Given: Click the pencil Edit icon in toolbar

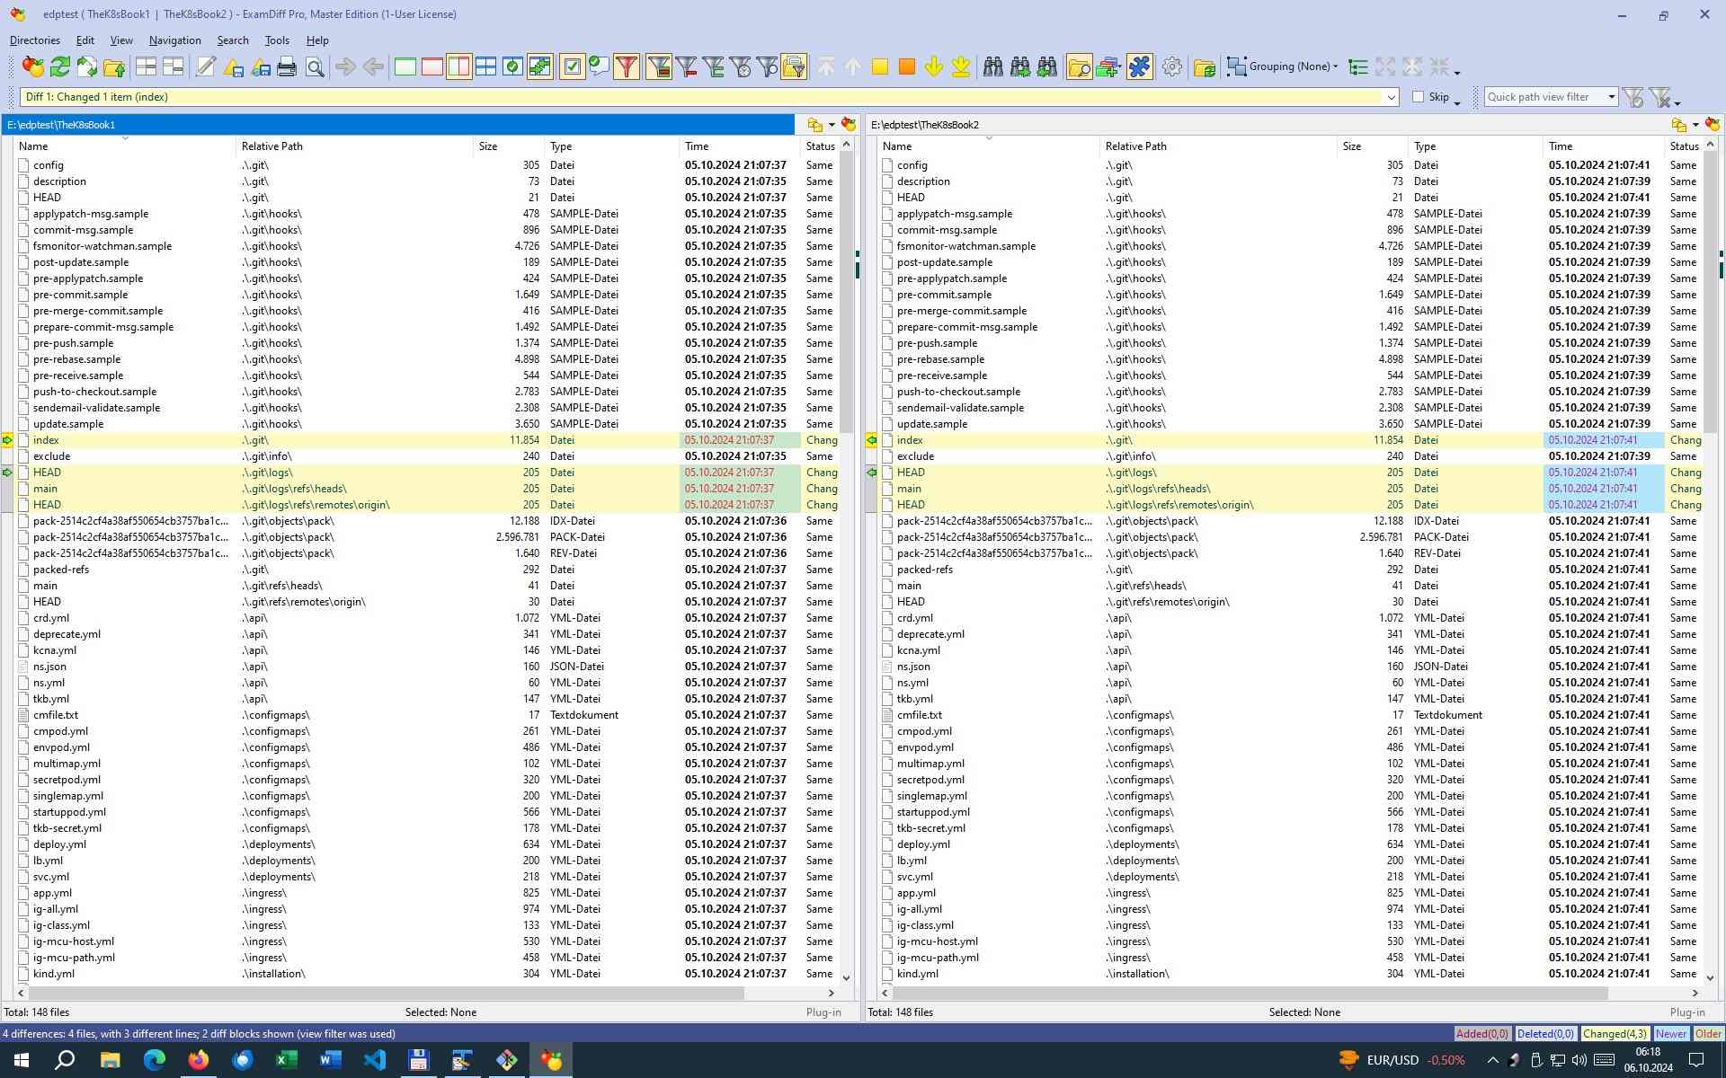Looking at the screenshot, I should 206,66.
